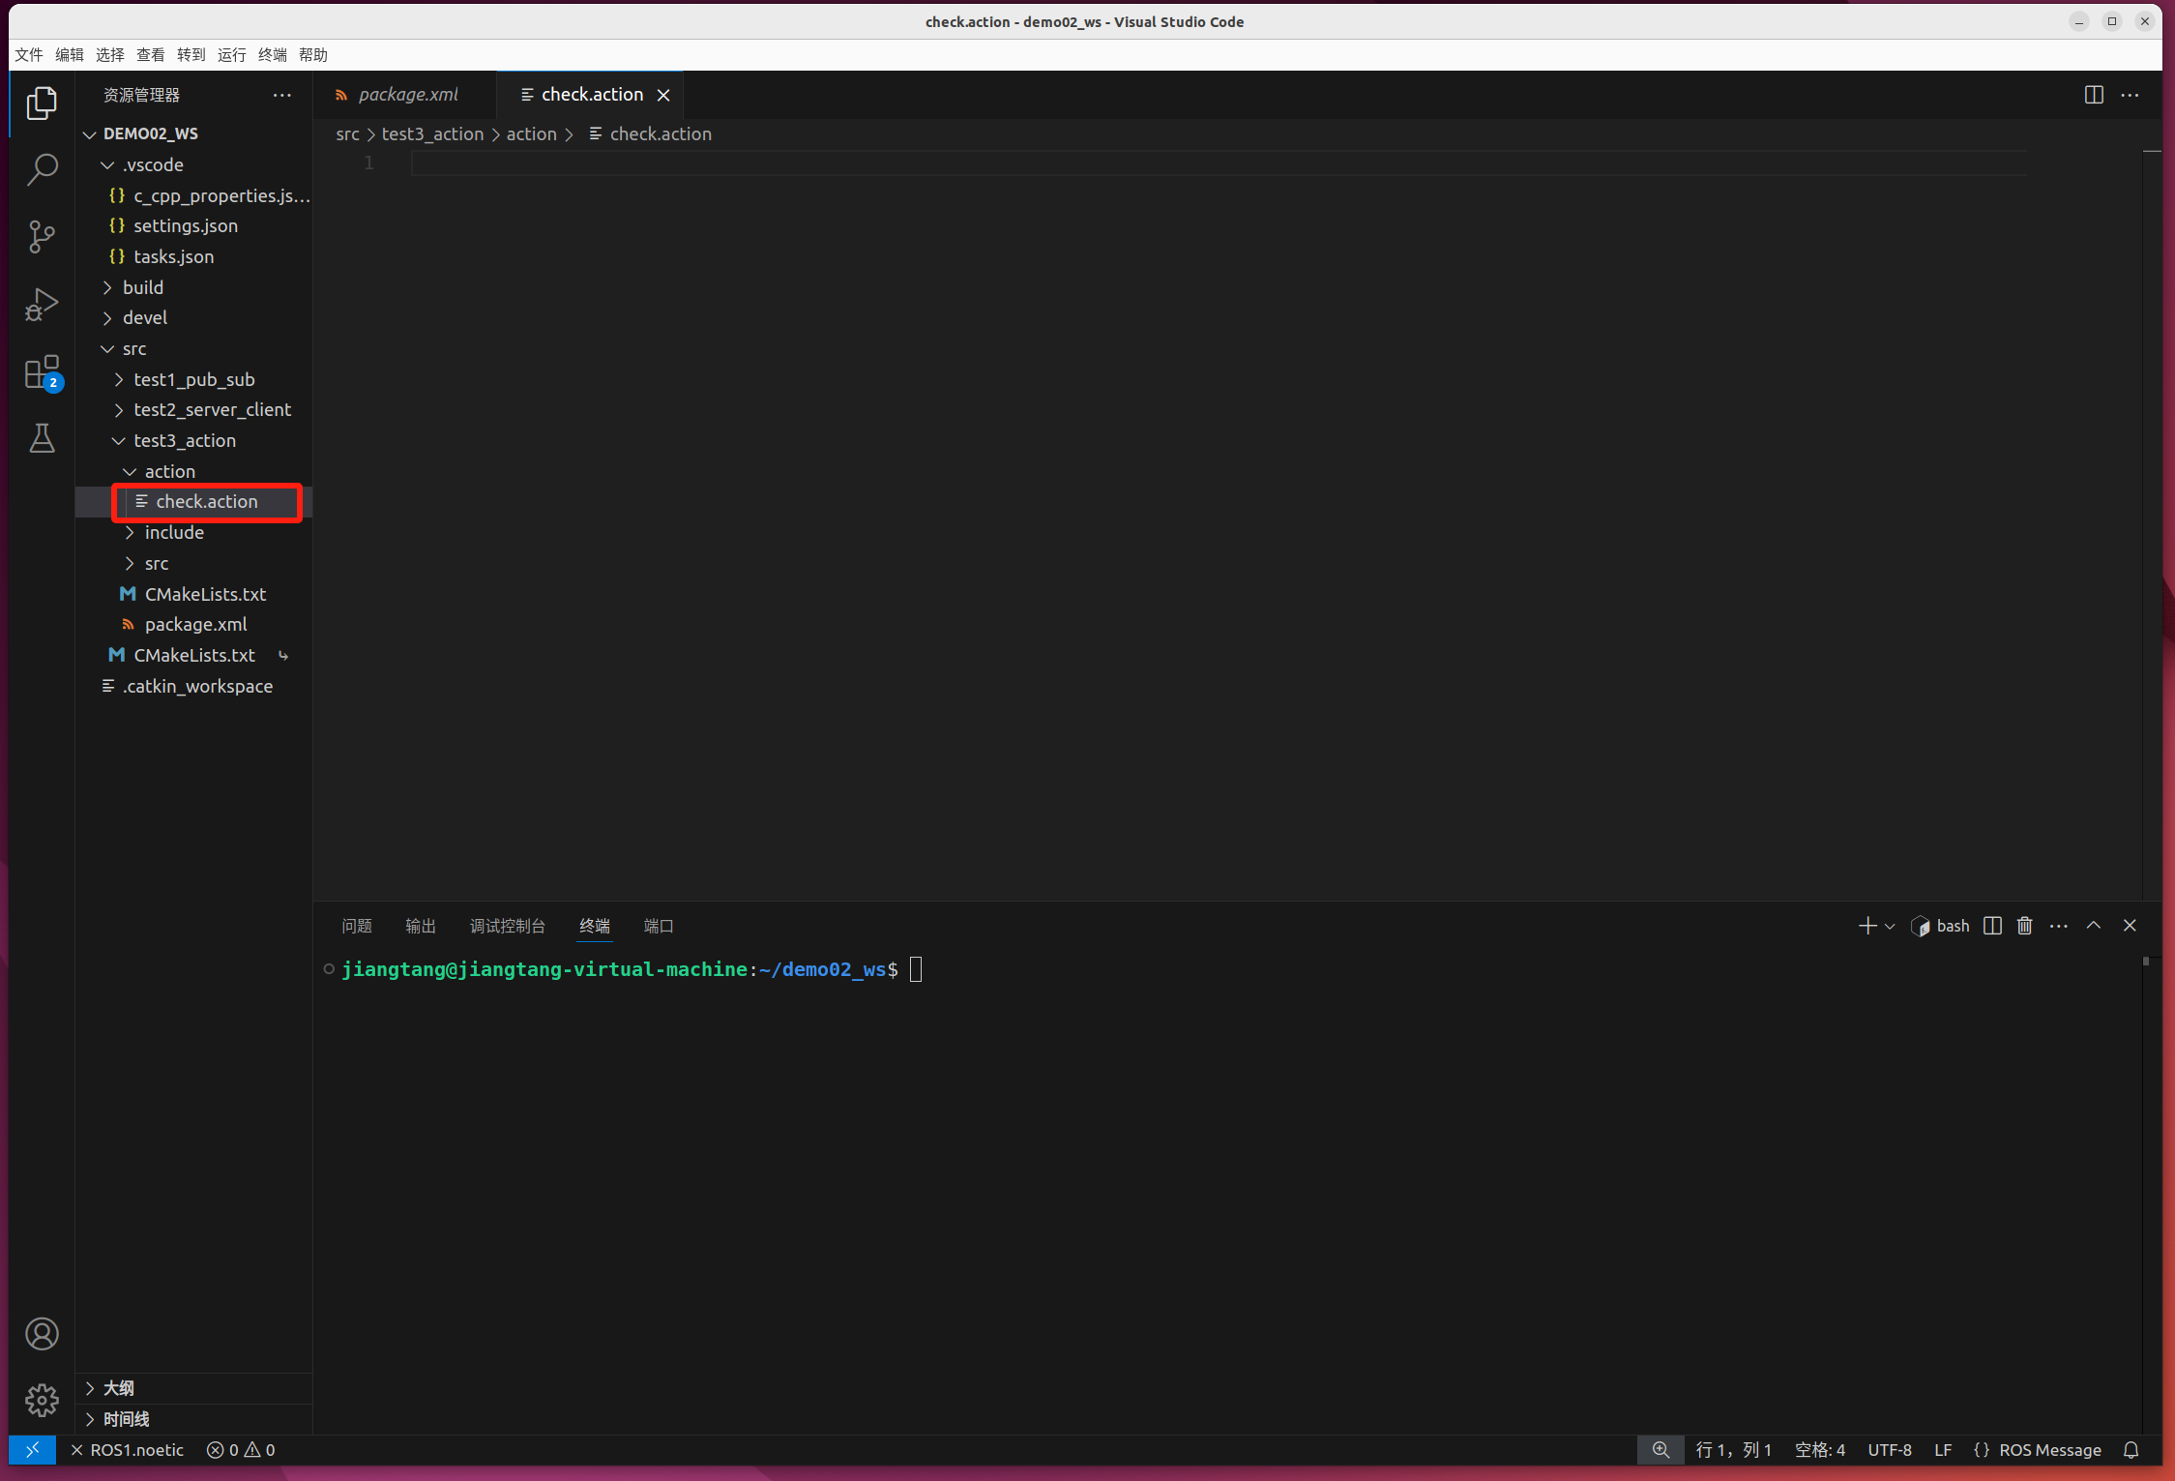The height and width of the screenshot is (1481, 2175).
Task: Kill terminal with the trash icon
Action: (2024, 926)
